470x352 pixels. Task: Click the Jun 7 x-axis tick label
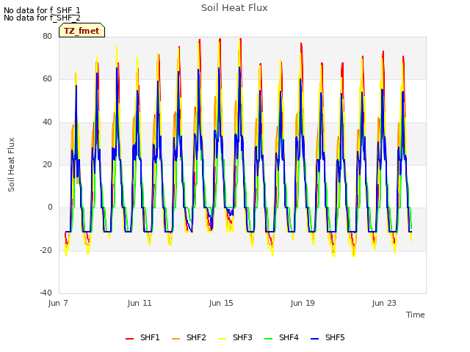[58, 303]
